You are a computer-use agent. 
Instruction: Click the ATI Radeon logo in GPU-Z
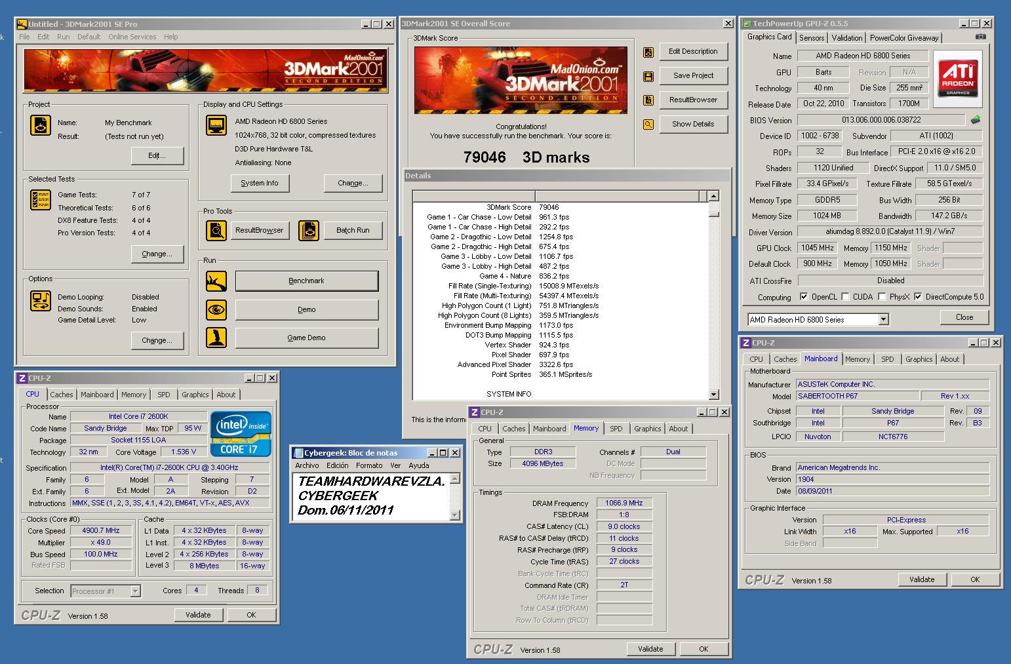click(958, 79)
